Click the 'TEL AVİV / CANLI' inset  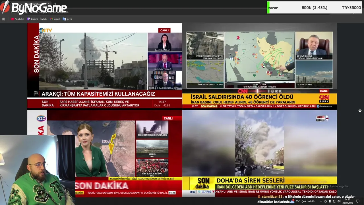pos(314,74)
